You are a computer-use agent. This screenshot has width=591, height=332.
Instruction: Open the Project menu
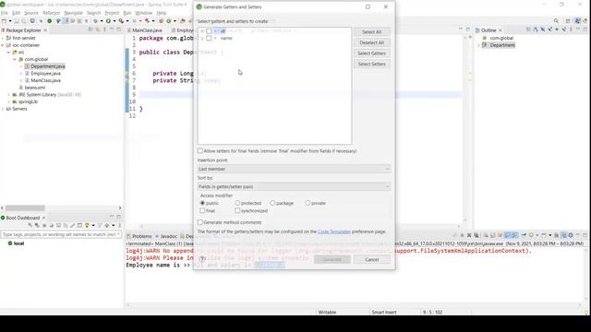click(x=112, y=13)
